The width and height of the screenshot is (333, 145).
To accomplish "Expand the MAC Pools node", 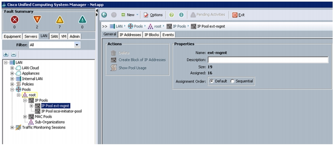I will [25, 116].
